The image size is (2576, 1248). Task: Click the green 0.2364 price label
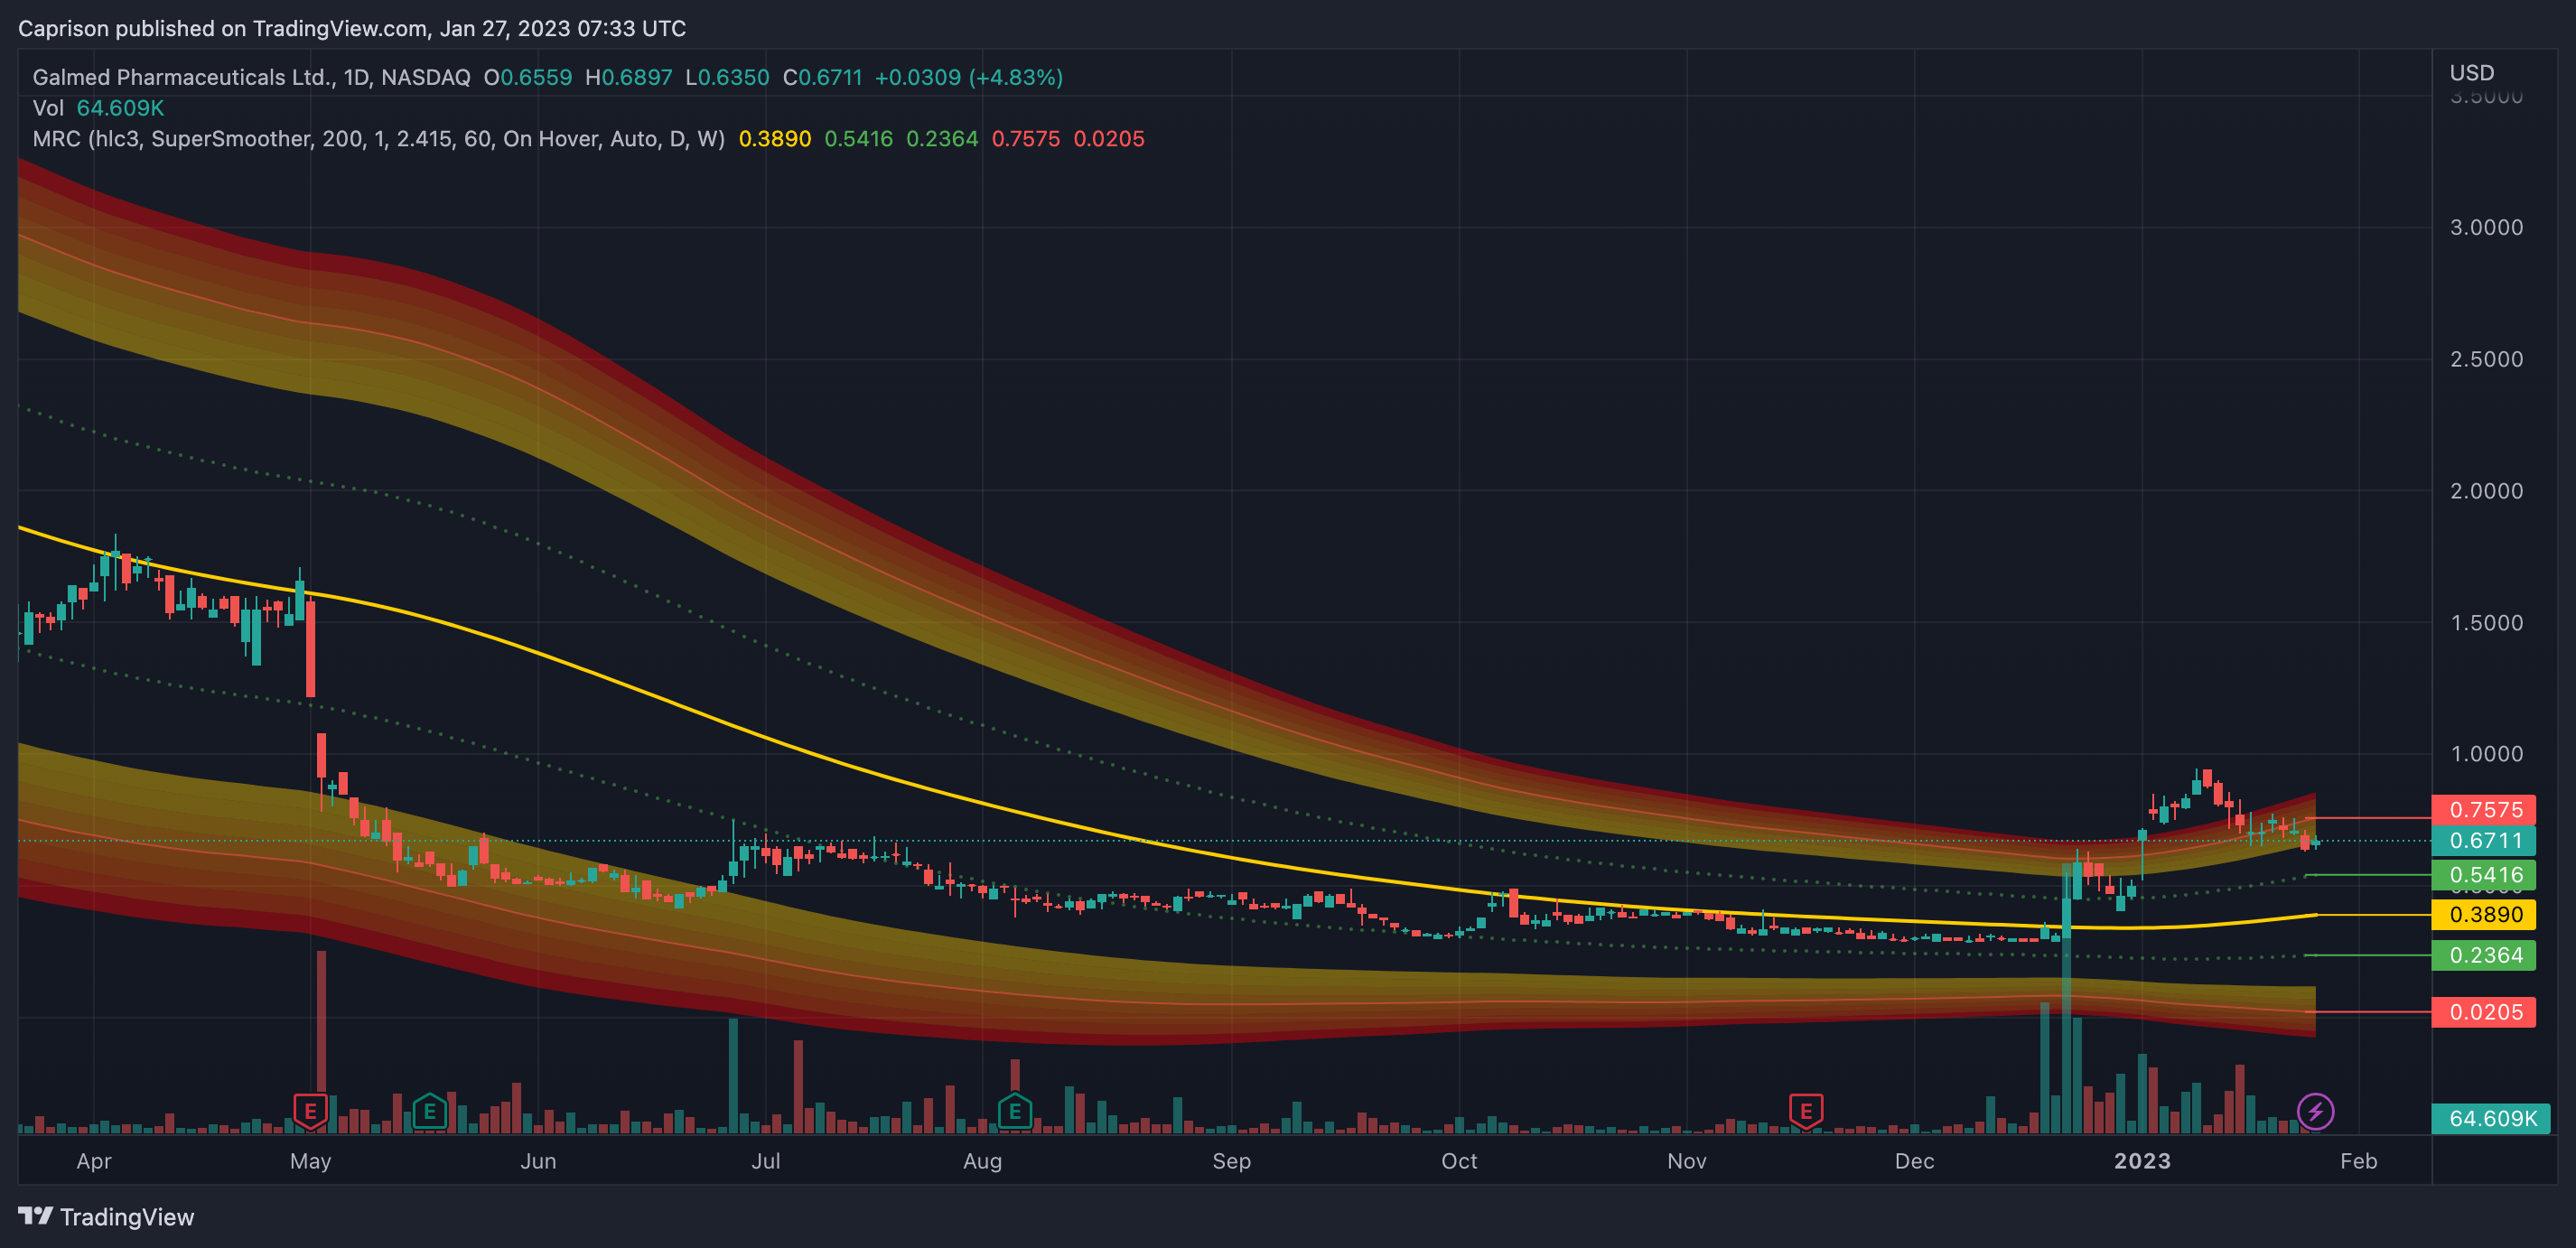(x=2485, y=956)
